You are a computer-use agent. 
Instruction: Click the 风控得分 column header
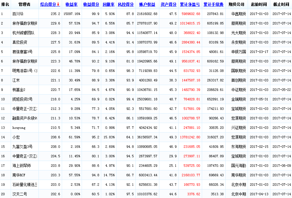(126, 5)
